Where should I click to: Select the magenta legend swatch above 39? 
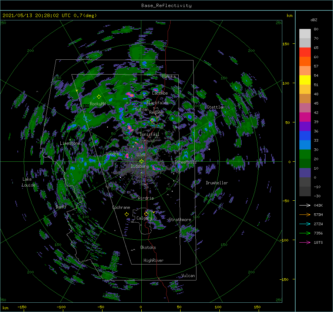click(305, 117)
